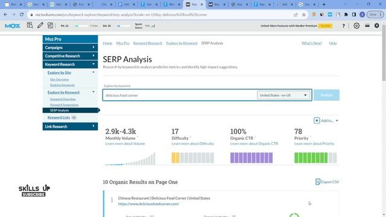Open Keyword Suggestions in sidebar
The width and height of the screenshot is (386, 217).
coord(65,105)
